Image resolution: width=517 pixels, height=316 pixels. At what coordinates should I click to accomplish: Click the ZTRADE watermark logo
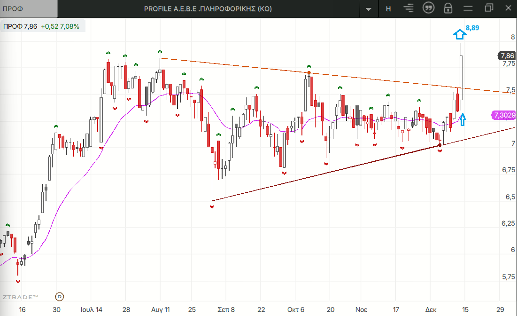[x=20, y=297]
